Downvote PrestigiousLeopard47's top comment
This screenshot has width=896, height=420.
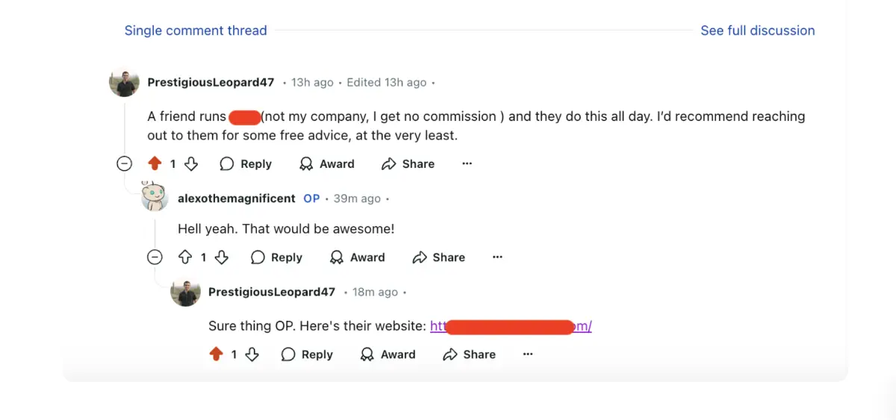point(191,164)
